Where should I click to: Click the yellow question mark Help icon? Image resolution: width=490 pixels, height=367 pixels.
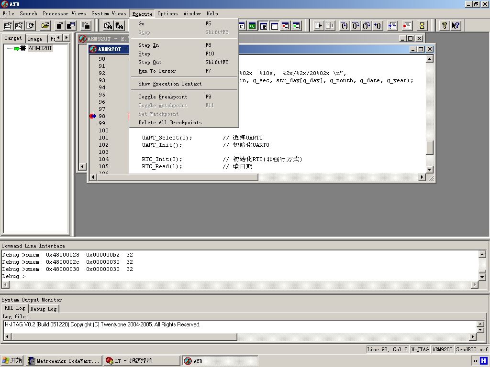point(444,26)
